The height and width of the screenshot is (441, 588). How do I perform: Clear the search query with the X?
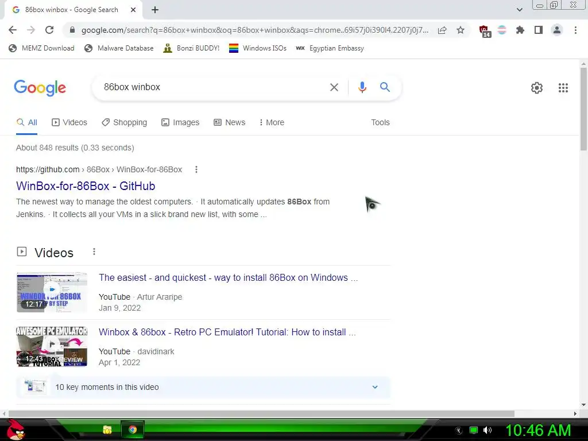tap(334, 87)
